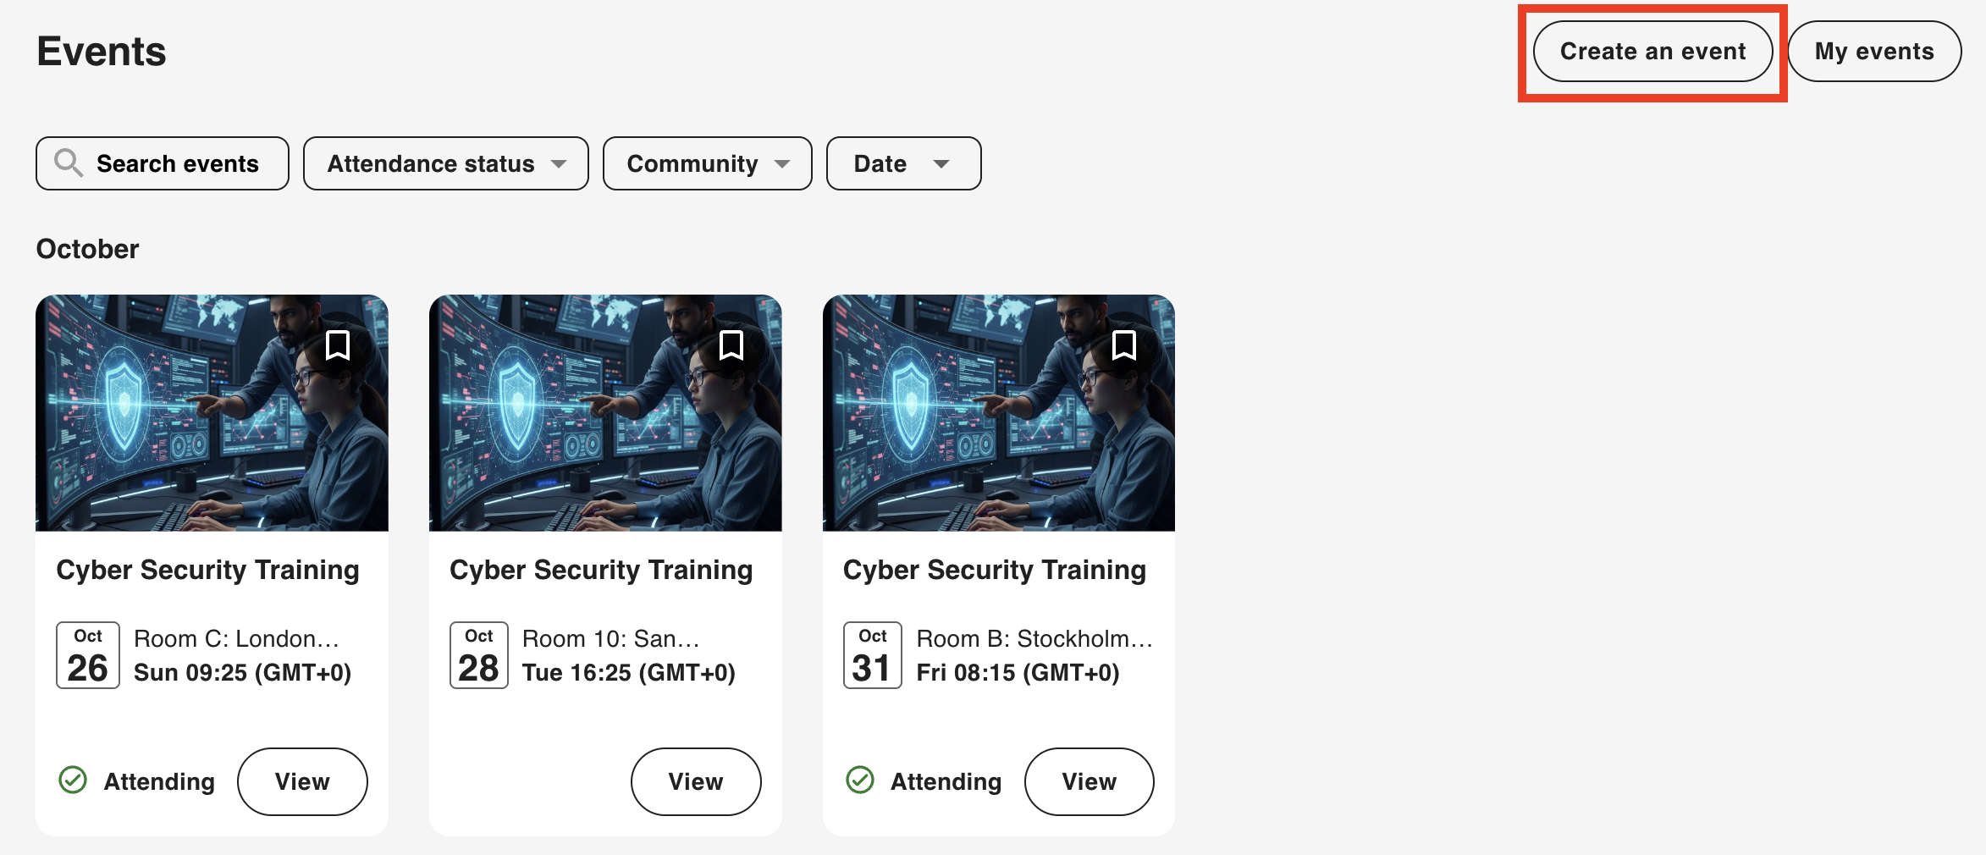Bookmark the Oct 28 Cyber Security Training event
The width and height of the screenshot is (1986, 855).
731,345
